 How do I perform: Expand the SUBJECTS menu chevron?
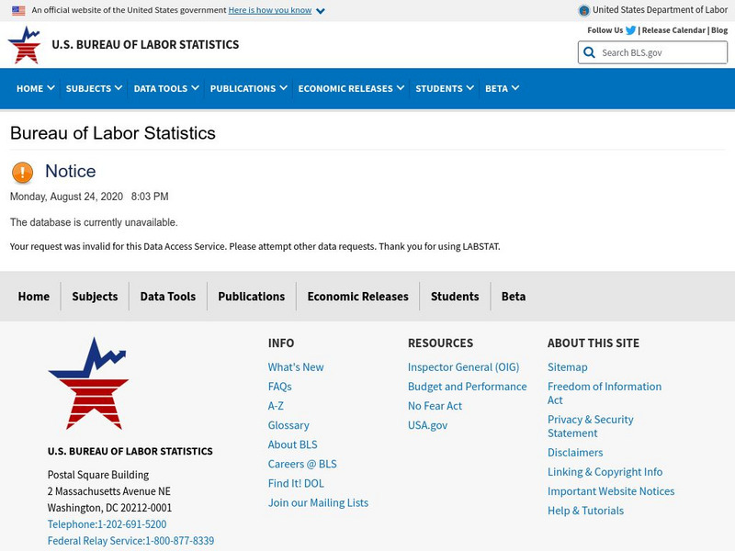coord(119,87)
